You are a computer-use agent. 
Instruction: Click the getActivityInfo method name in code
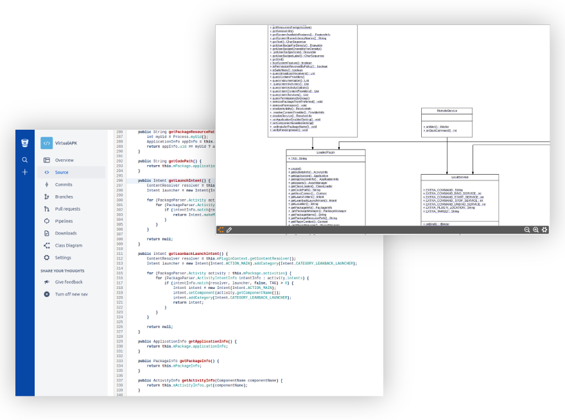tap(198, 380)
